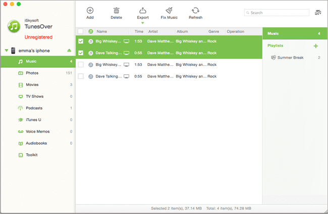Click the Add toolbar icon

click(90, 10)
